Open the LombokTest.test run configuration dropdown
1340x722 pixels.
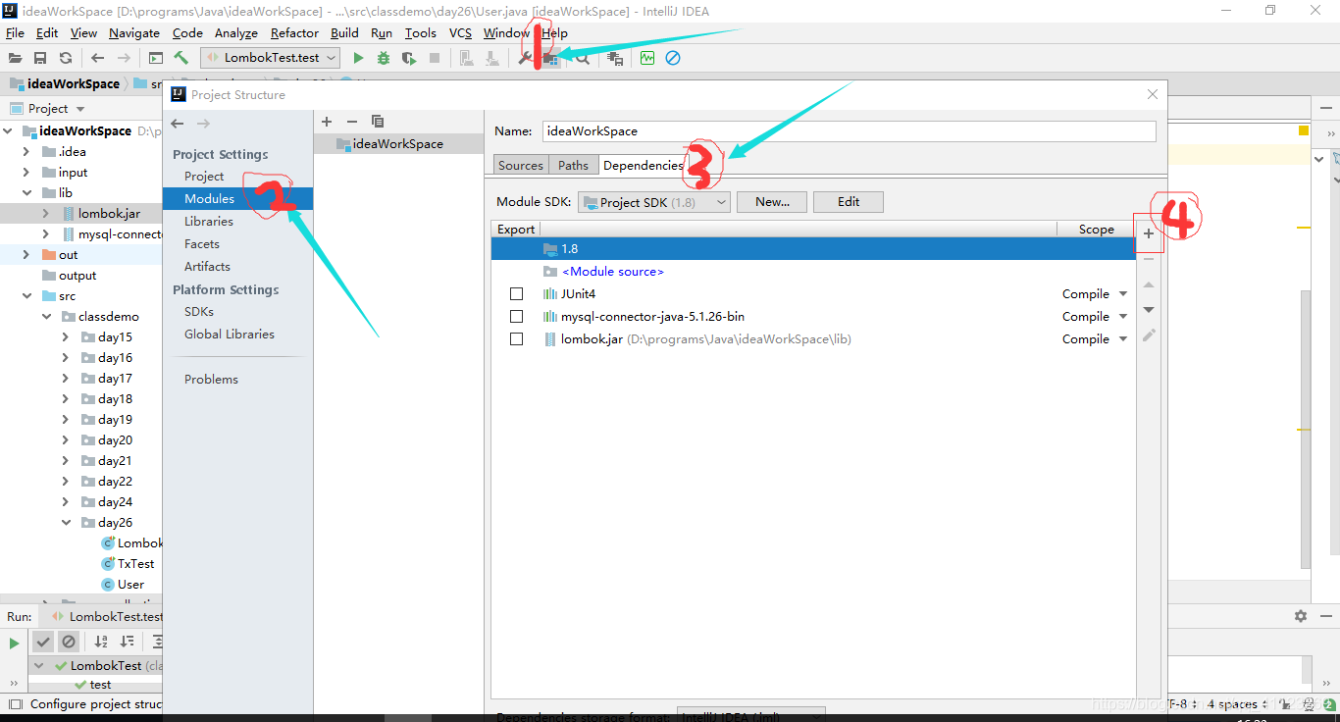click(x=271, y=58)
